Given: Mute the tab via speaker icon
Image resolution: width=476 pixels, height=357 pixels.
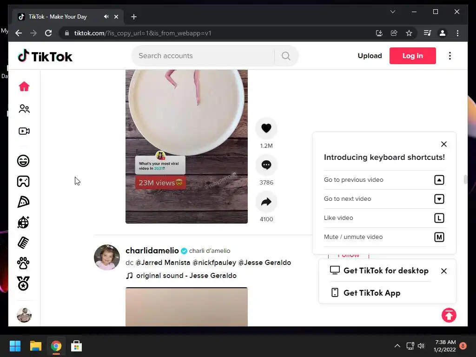Looking at the screenshot, I should 106,17.
